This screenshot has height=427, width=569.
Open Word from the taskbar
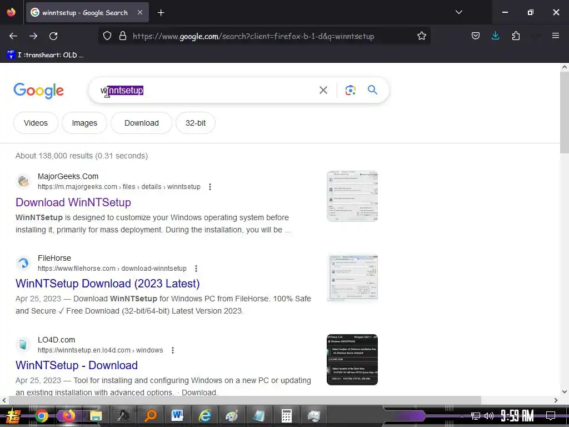click(x=177, y=416)
